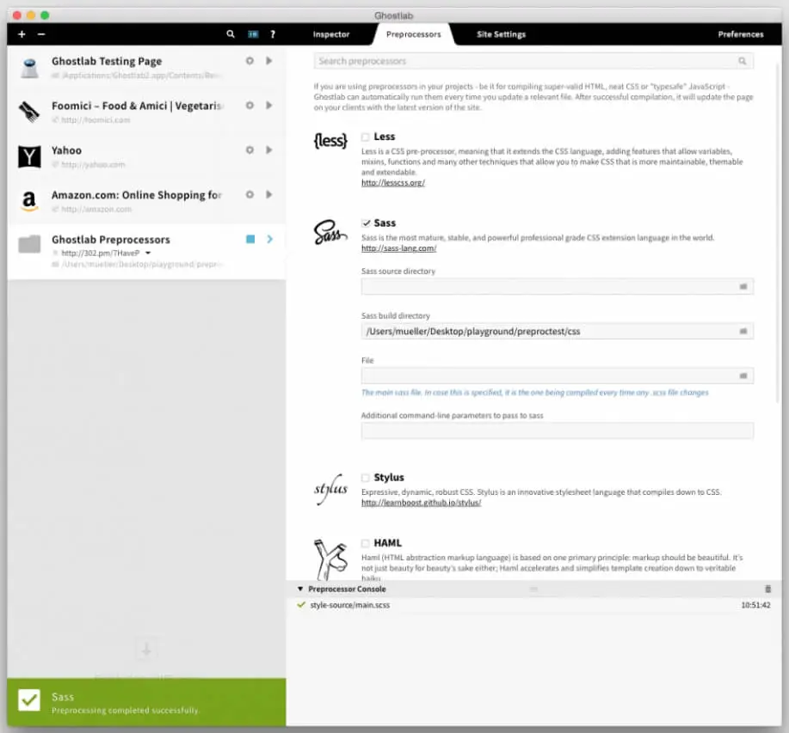Open the learnboost.github.io/stylus link
Screen dimensions: 789x733
421,503
